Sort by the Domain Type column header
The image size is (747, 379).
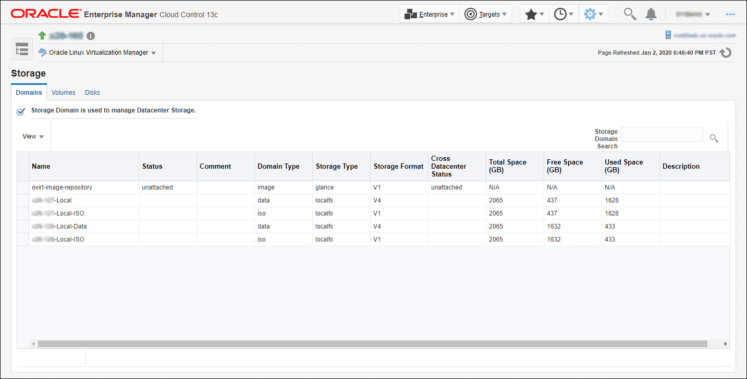point(284,167)
